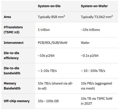Click the '~0.1s pJ/bit' cell
The image size is (119, 110).
90,56
